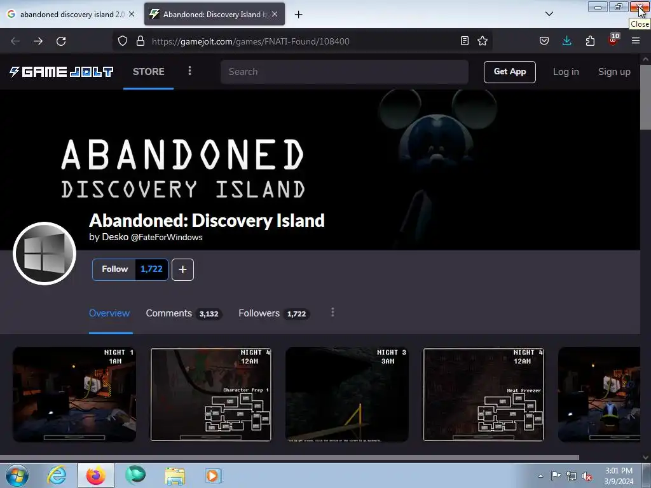This screenshot has height=488, width=651.
Task: Open the Log in link
Action: (566, 72)
